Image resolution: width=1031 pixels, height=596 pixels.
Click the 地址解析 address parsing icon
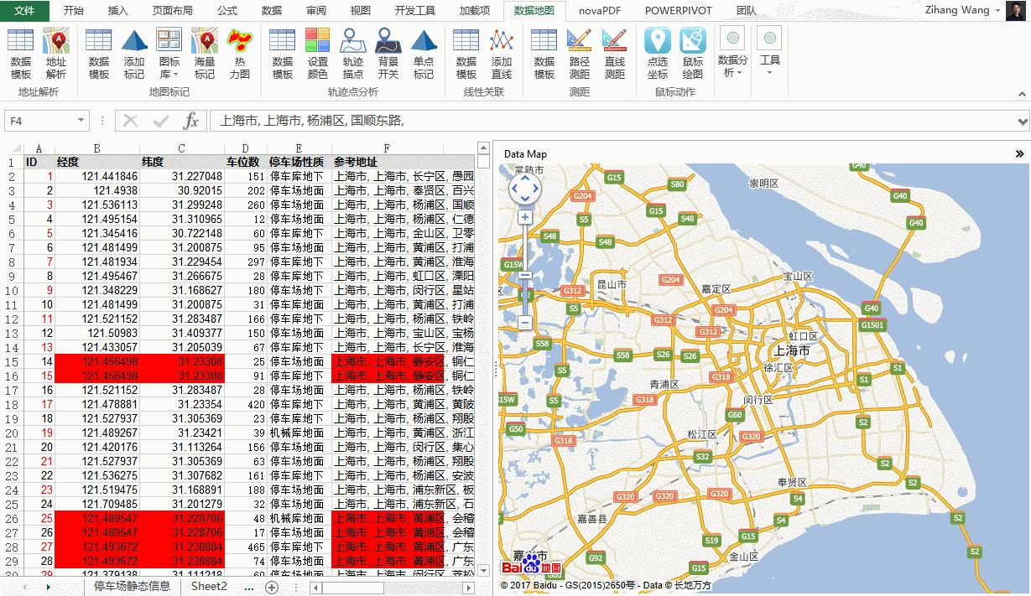(x=56, y=54)
